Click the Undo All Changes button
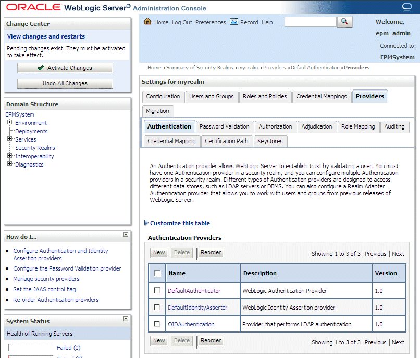The width and height of the screenshot is (420, 358). tap(65, 83)
